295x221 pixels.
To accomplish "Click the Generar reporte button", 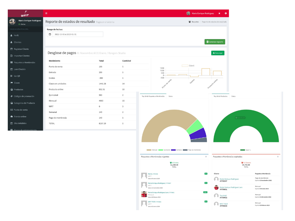I will 215,42.
